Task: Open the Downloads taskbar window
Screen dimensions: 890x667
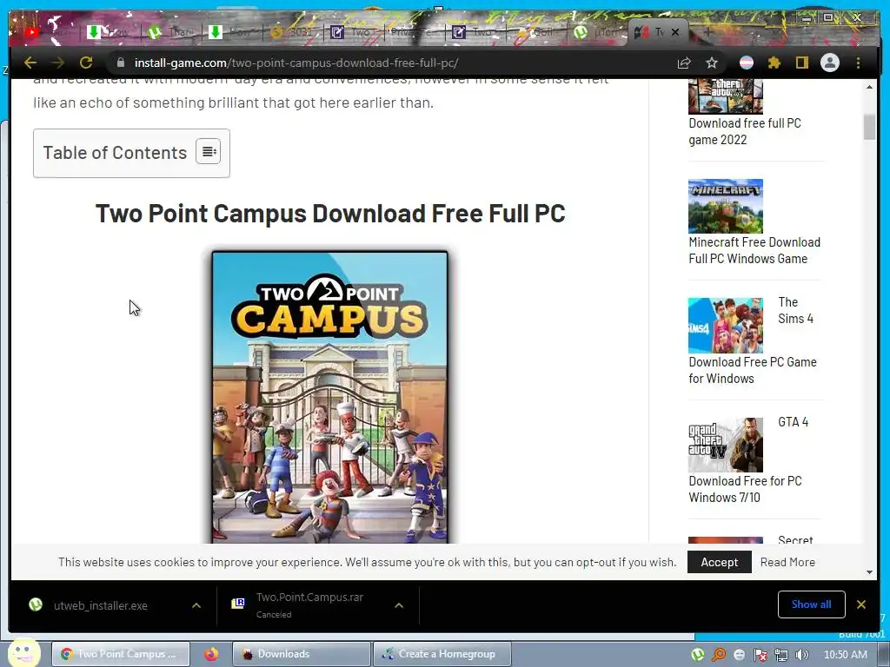Action: 302,654
